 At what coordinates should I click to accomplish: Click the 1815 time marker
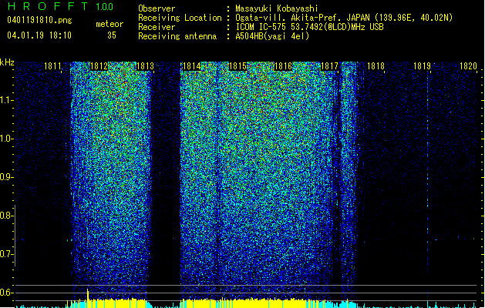[237, 66]
